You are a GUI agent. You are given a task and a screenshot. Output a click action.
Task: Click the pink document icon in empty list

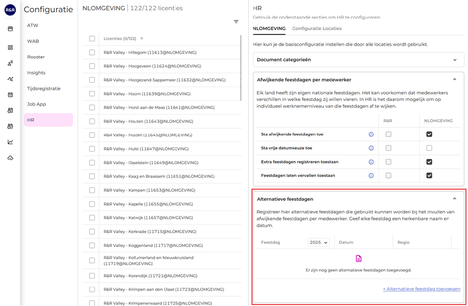[x=359, y=259]
